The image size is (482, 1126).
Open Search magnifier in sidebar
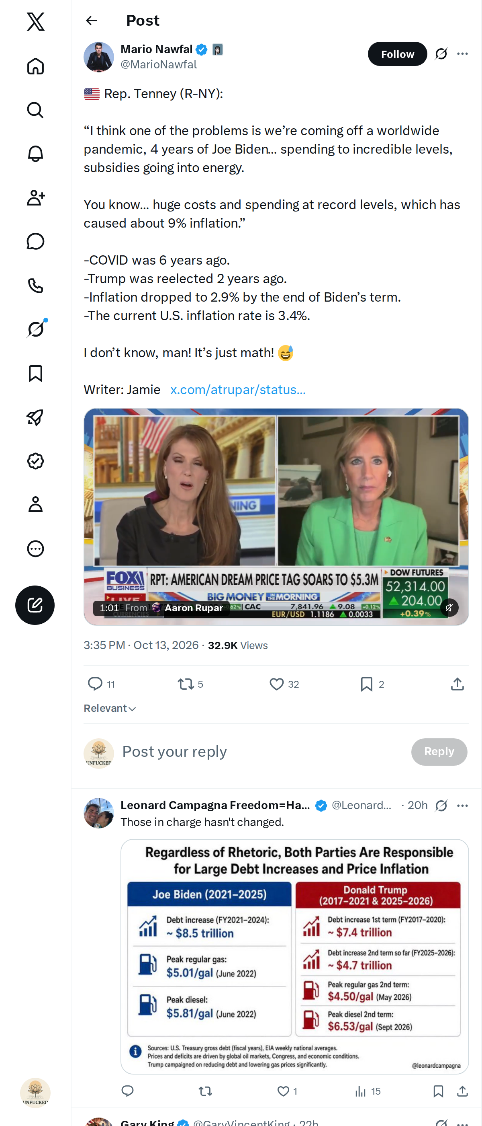pos(35,110)
